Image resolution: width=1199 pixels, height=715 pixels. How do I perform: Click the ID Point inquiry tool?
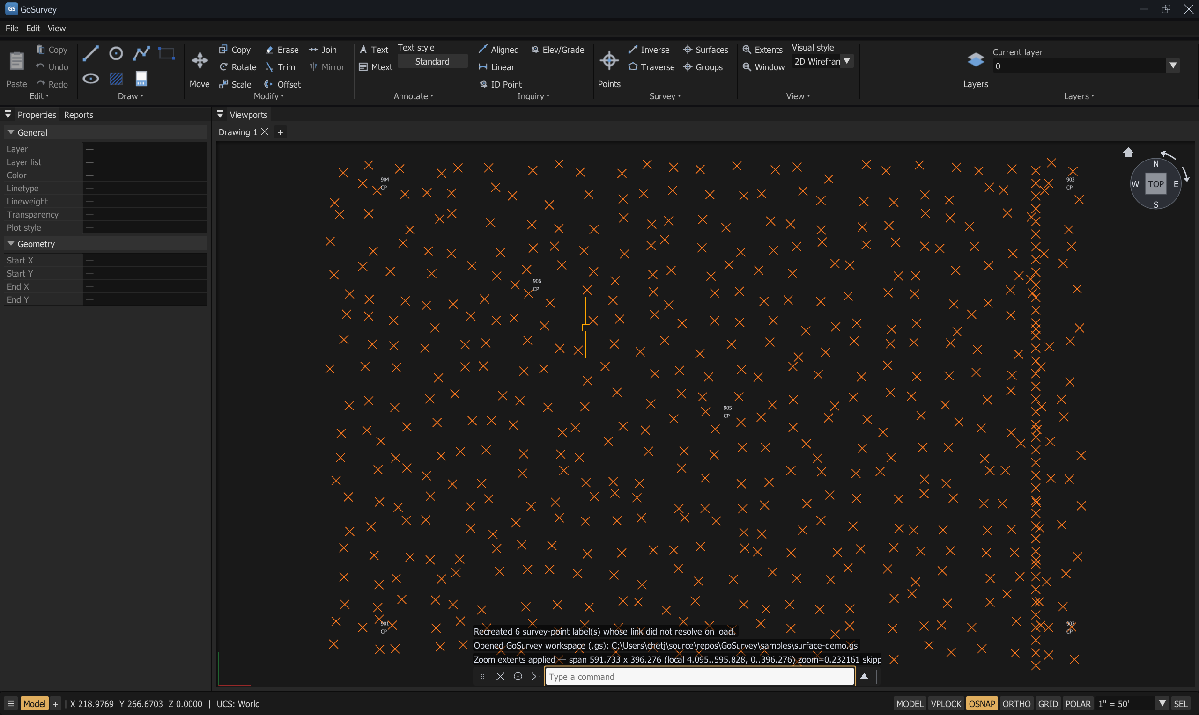500,84
